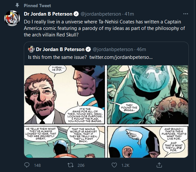Click the pinned tweet pushpin icon
196x172 pixels.
(x=17, y=5)
